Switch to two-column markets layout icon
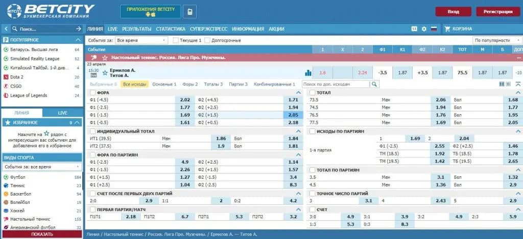The image size is (523, 239). [502, 84]
